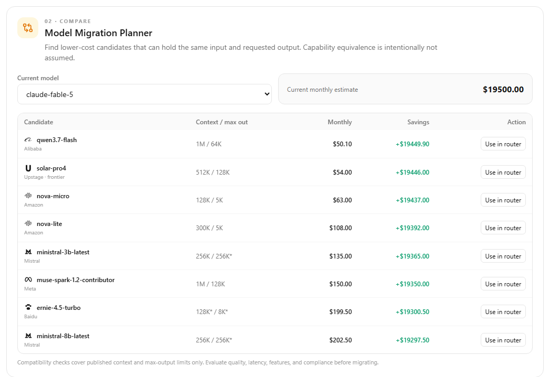This screenshot has width=550, height=377.
Task: Select the ernie-4.5-turbo candidate name
Action: [x=59, y=308]
